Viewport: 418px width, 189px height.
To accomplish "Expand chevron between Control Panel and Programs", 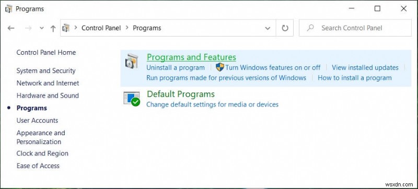I will click(x=127, y=28).
